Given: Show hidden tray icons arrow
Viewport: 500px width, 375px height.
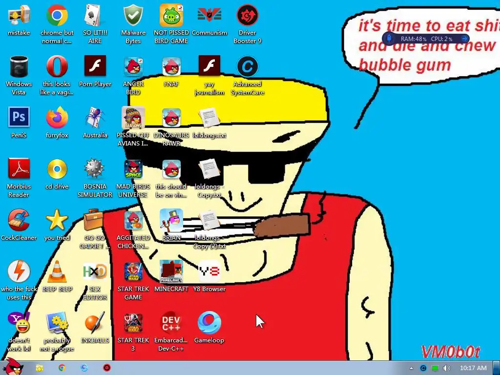Looking at the screenshot, I should 411,368.
